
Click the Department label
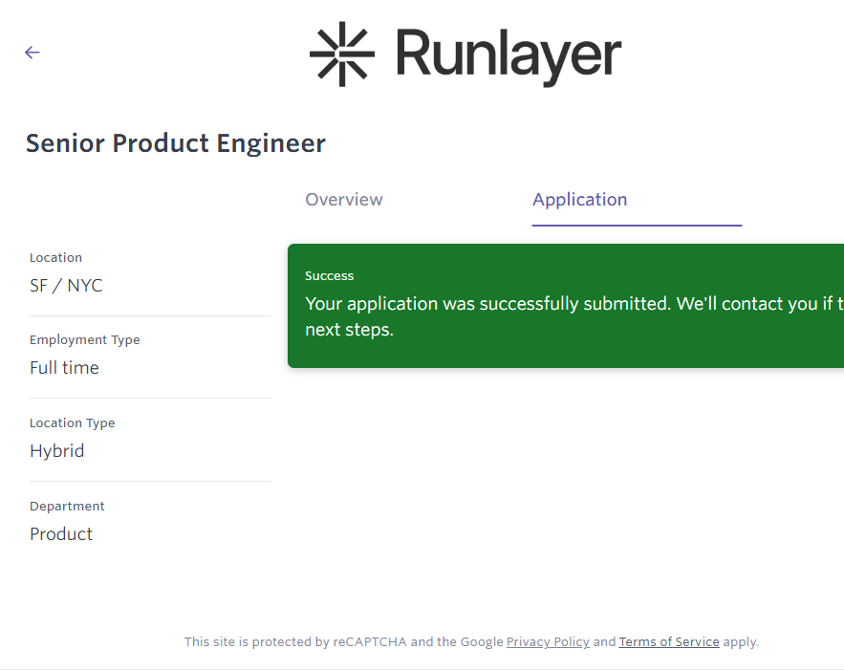[x=67, y=507]
